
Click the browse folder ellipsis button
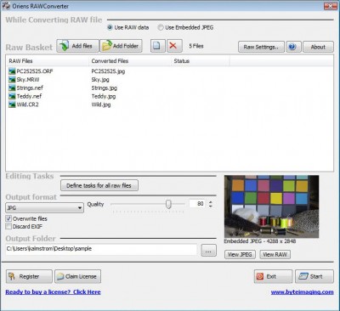[x=209, y=251]
